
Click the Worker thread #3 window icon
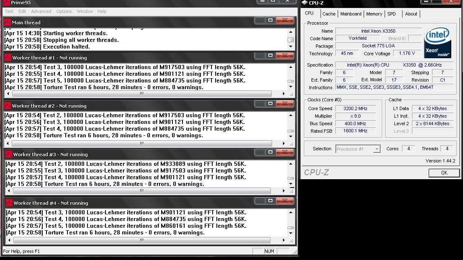(x=8, y=154)
